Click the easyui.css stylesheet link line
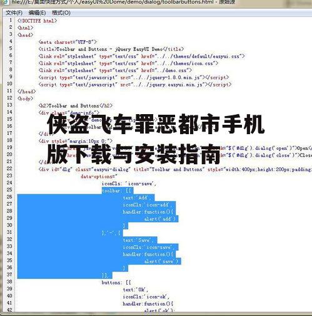312x316 pixels. pyautogui.click(x=141, y=56)
